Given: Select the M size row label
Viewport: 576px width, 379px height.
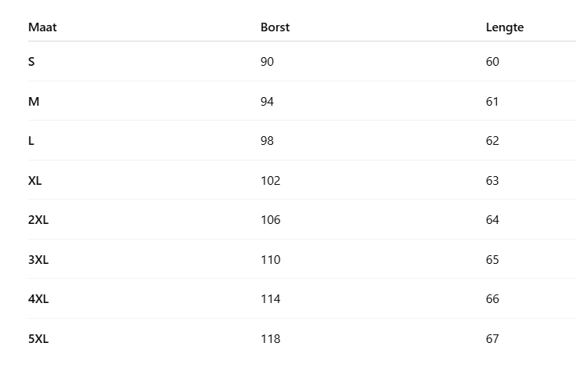Looking at the screenshot, I should click(x=34, y=102).
